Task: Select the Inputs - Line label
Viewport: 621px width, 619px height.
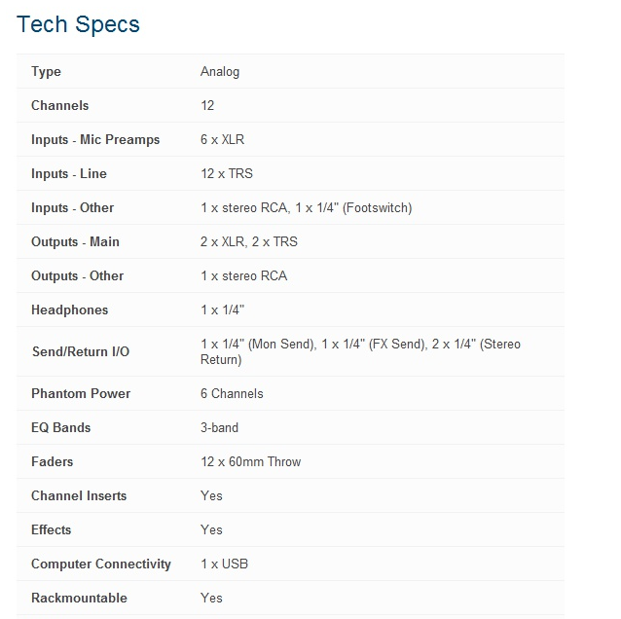Action: point(69,174)
